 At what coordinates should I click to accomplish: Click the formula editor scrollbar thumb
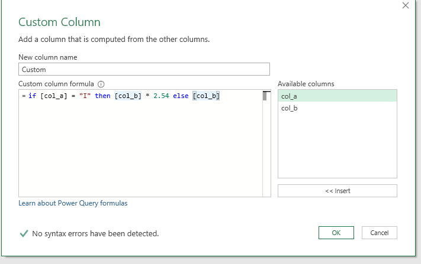tap(265, 96)
